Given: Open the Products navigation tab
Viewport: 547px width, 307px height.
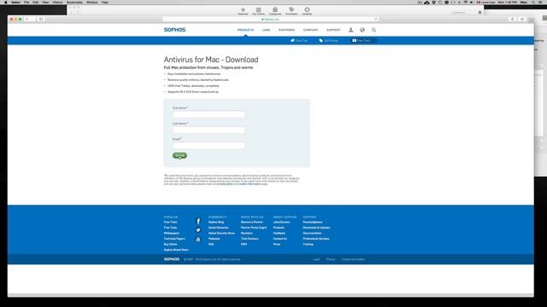Looking at the screenshot, I should coord(245,30).
